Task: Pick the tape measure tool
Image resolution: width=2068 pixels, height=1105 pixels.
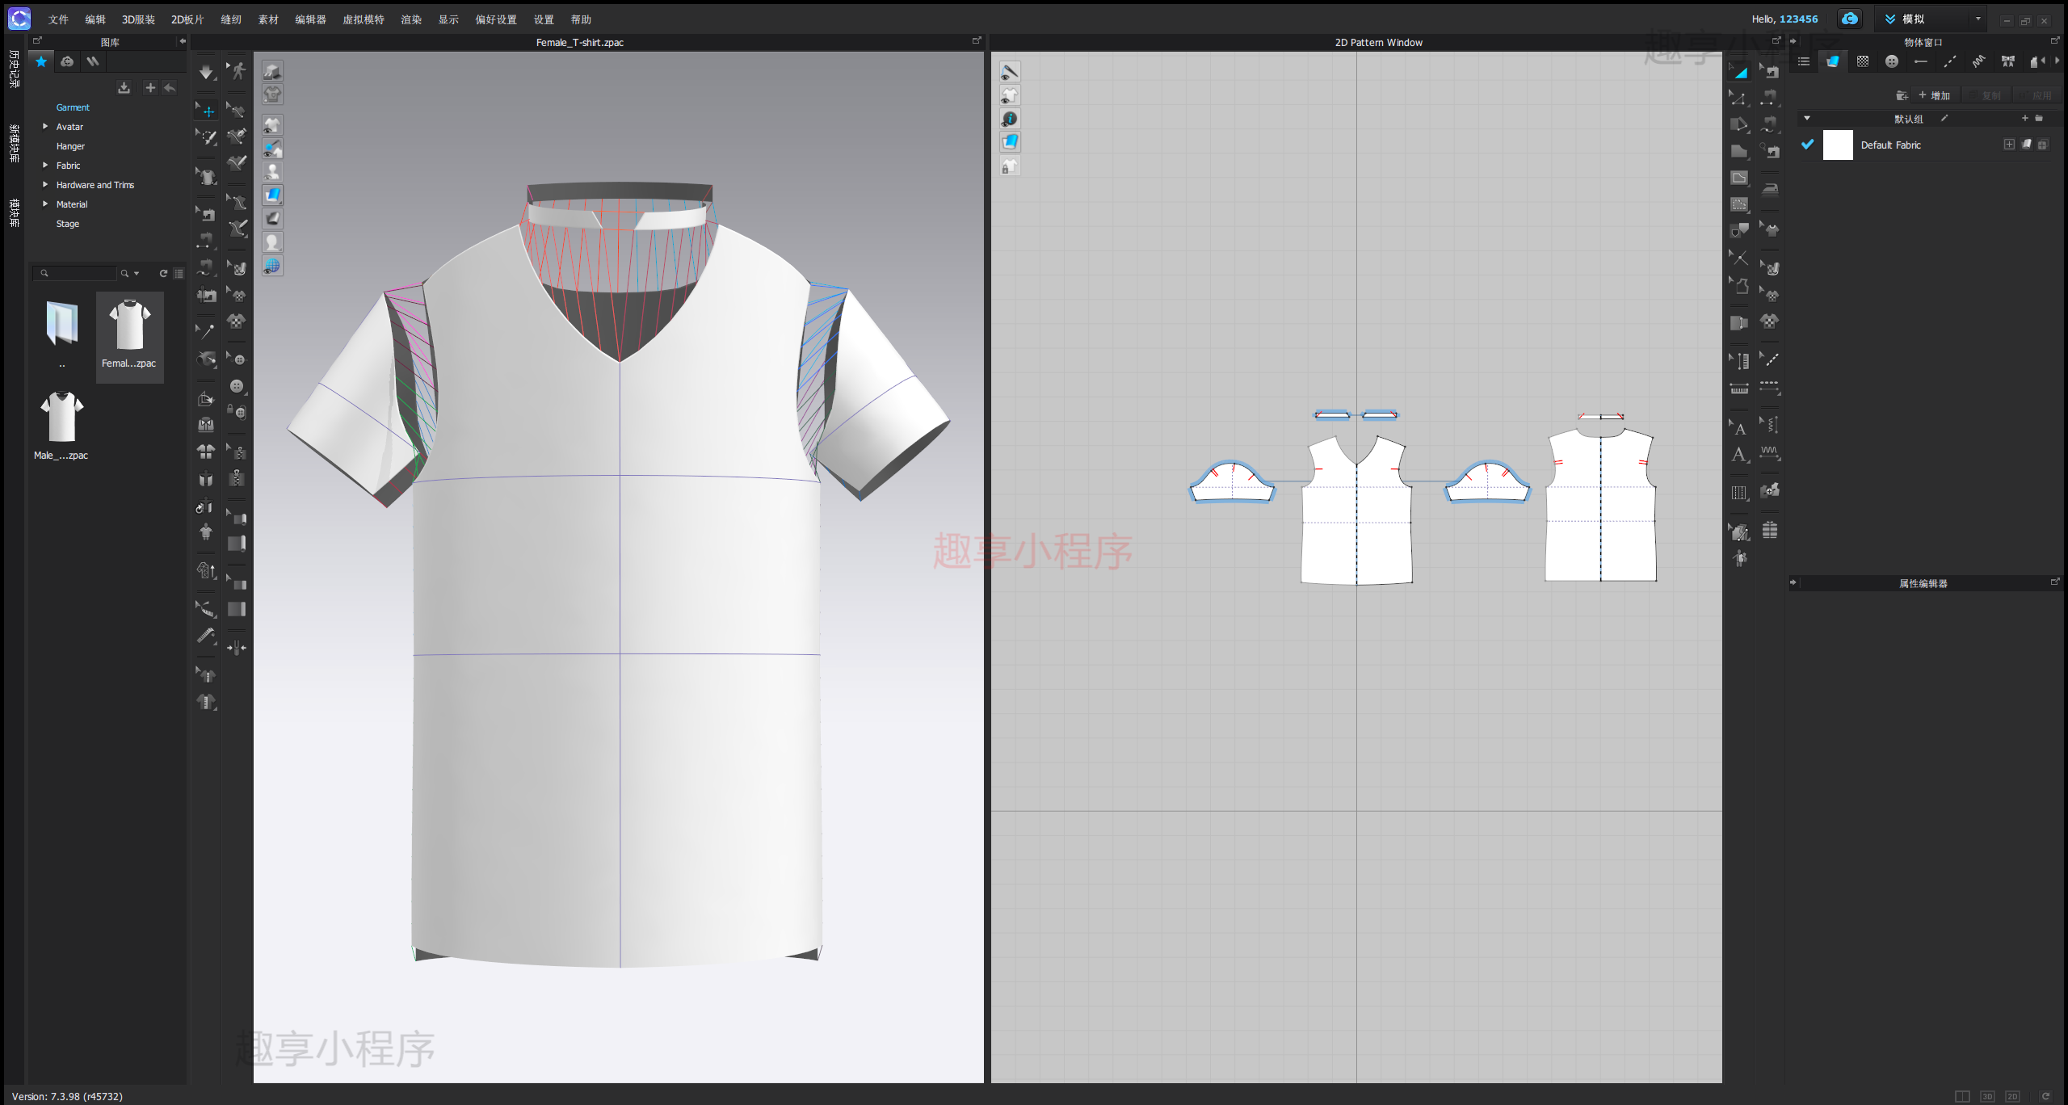Action: (206, 637)
